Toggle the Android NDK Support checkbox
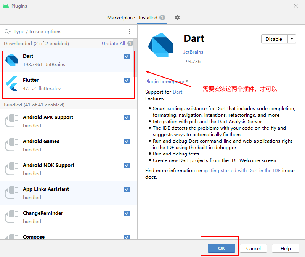Image resolution: width=305 pixels, height=257 pixels. pyautogui.click(x=127, y=165)
